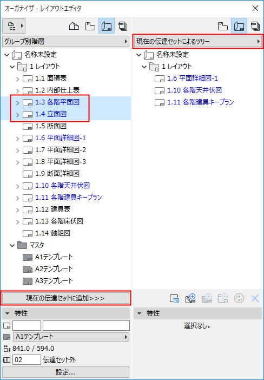Switch right panel to Publisher Sets icon
Image resolution: width=264 pixels, height=380 pixels.
(x=255, y=26)
